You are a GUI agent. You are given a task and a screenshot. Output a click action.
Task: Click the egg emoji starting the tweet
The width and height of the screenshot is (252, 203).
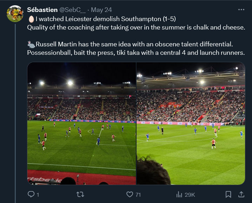[x=31, y=19]
